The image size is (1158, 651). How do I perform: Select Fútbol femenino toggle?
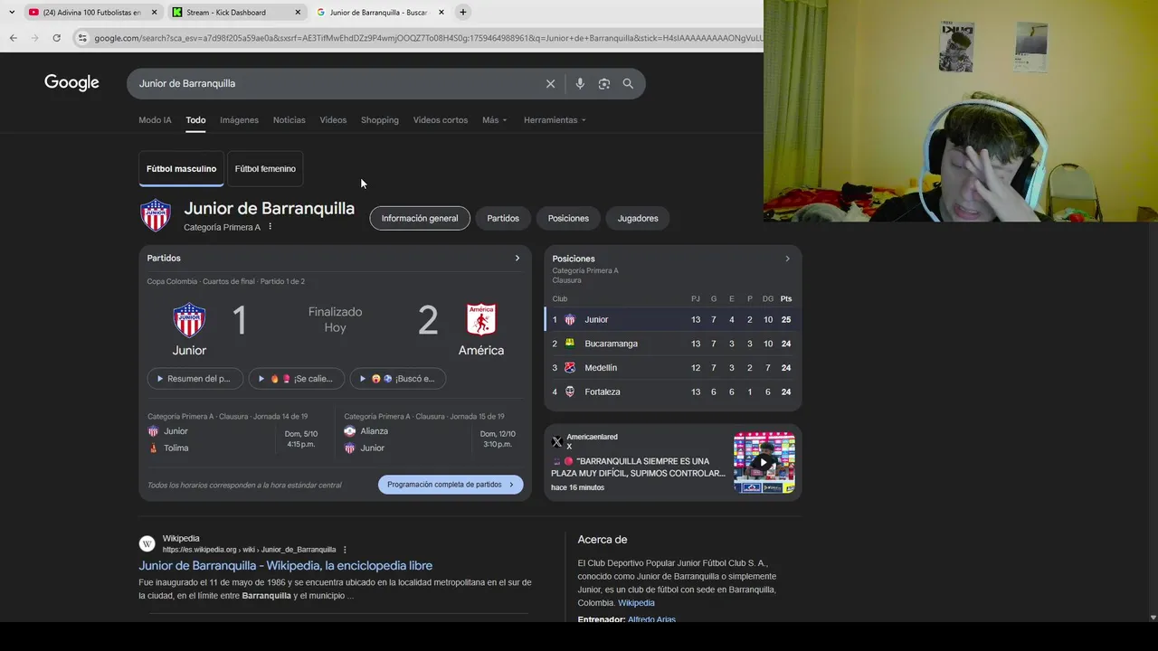pyautogui.click(x=265, y=168)
